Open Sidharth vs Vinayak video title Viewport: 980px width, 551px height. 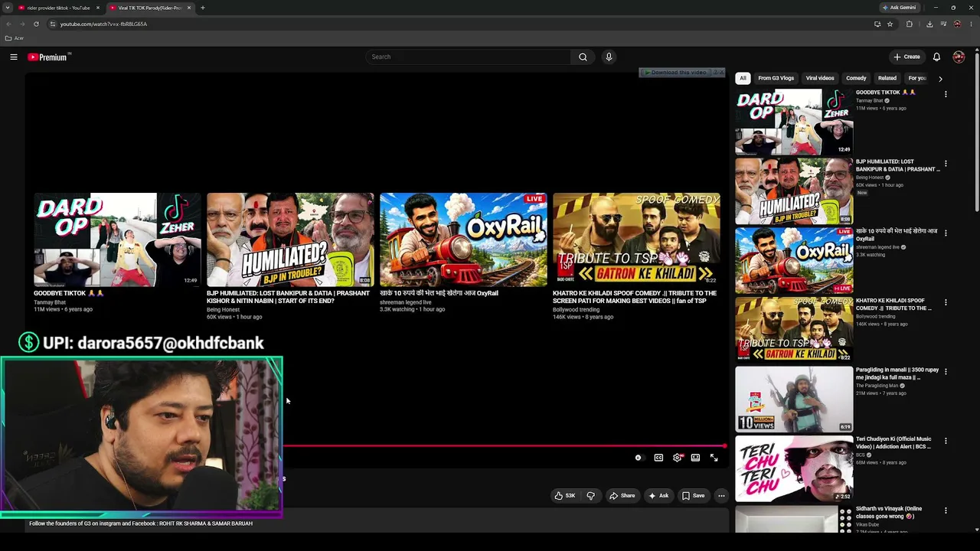(889, 512)
